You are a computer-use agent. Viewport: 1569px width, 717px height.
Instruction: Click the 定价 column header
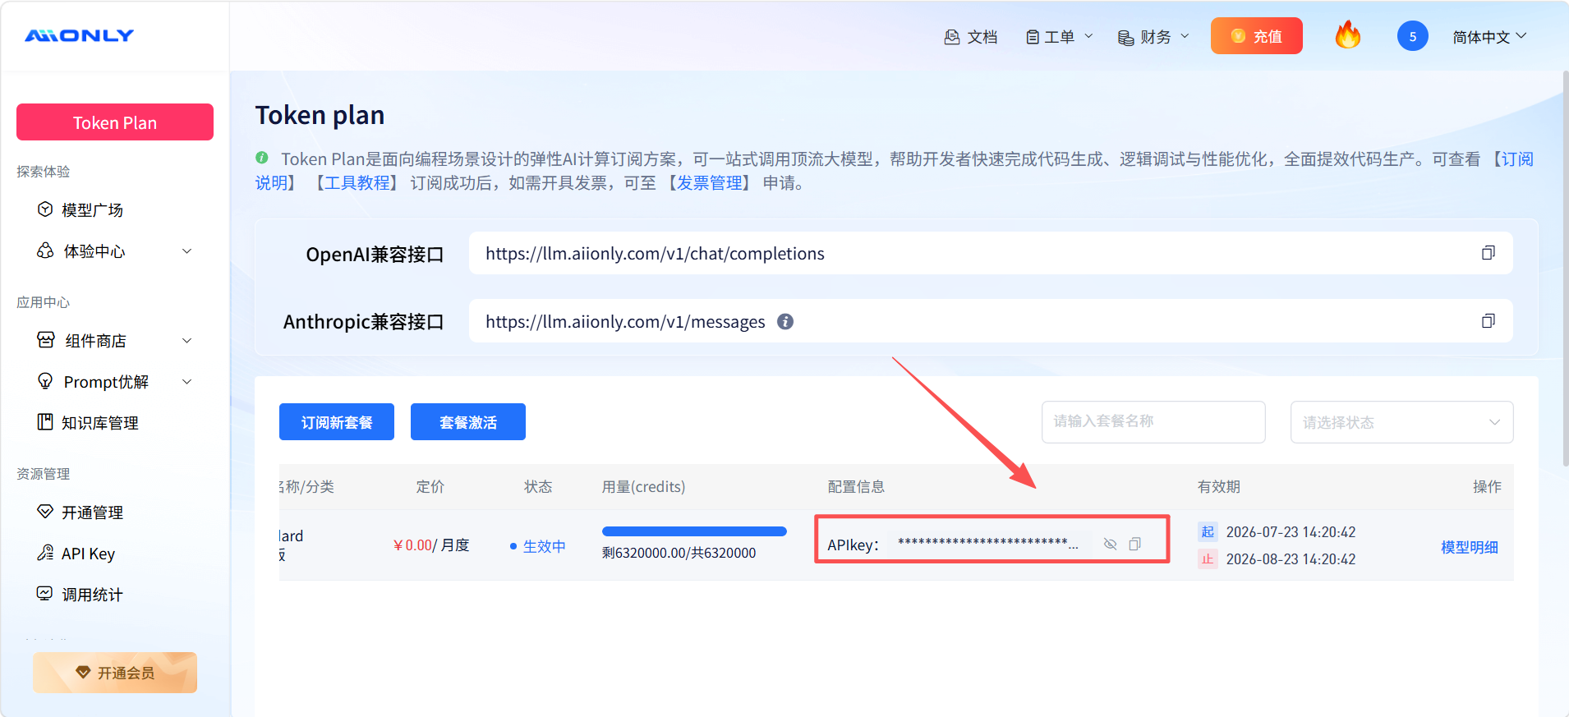tap(430, 487)
